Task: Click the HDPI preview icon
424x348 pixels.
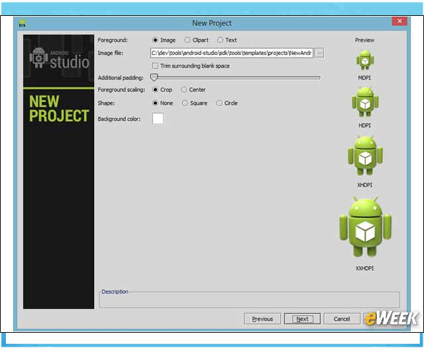Action: [365, 102]
